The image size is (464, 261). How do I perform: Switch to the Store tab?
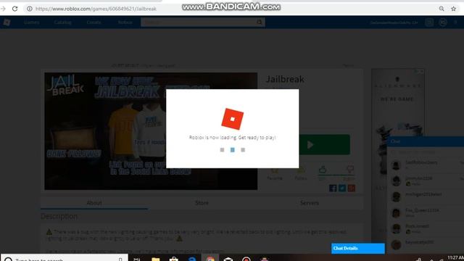(202, 203)
